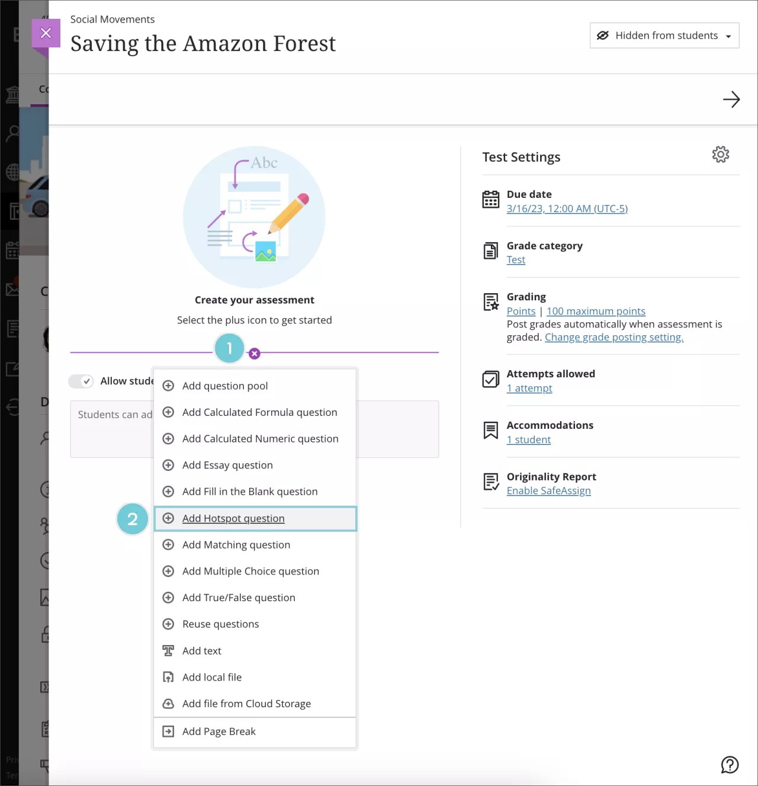Viewport: 758px width, 786px height.
Task: Click the globe icon in the left navigation
Action: click(x=12, y=172)
